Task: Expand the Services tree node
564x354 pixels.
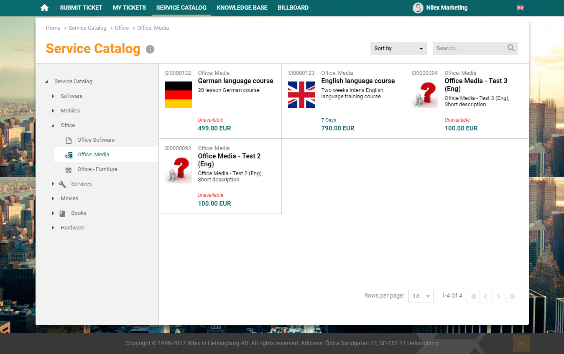Action: click(53, 184)
